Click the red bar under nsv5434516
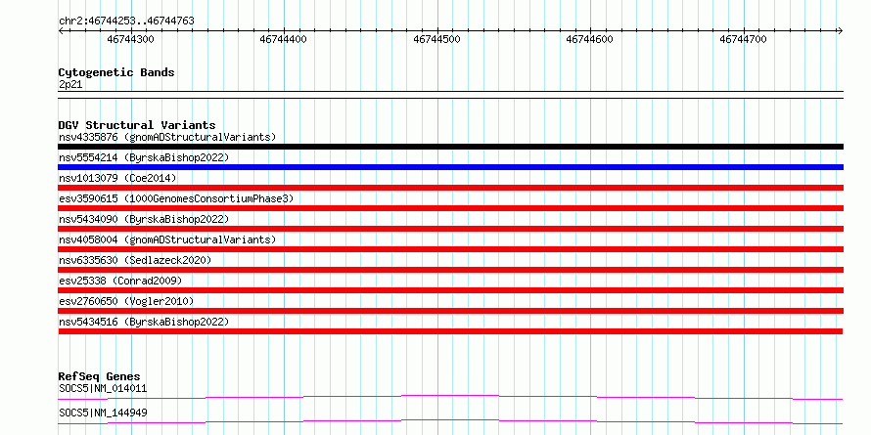 click(x=450, y=331)
